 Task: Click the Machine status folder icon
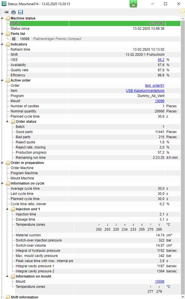click(x=8, y=18)
